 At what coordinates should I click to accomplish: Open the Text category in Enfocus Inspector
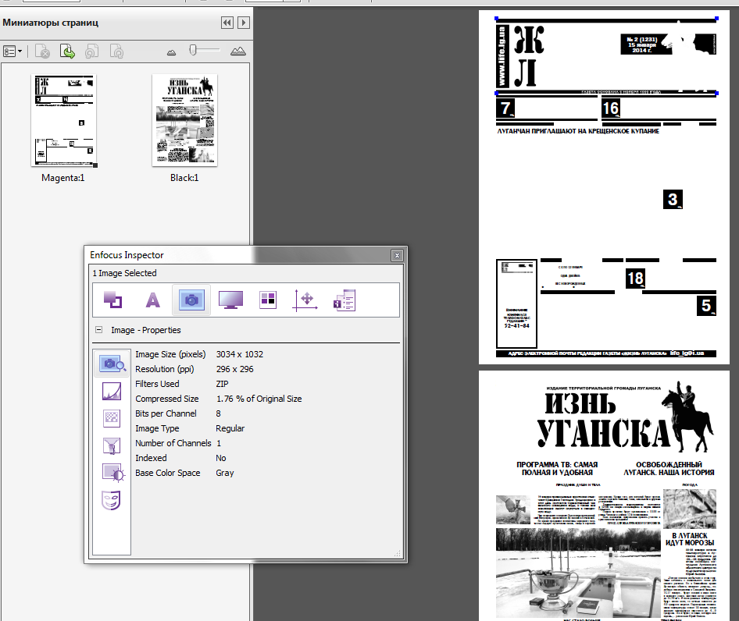[x=152, y=300]
